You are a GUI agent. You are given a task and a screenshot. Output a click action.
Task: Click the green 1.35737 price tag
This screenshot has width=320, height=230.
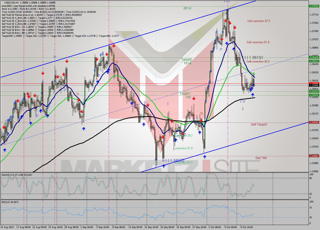(314, 91)
